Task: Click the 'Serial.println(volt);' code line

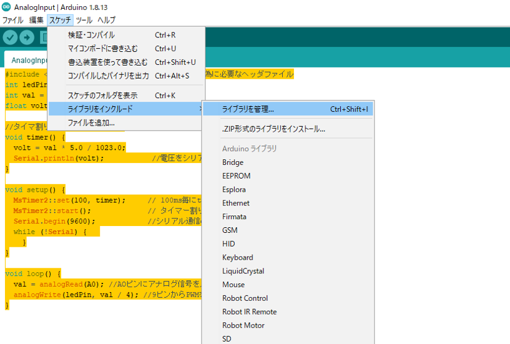Action: tap(59, 159)
